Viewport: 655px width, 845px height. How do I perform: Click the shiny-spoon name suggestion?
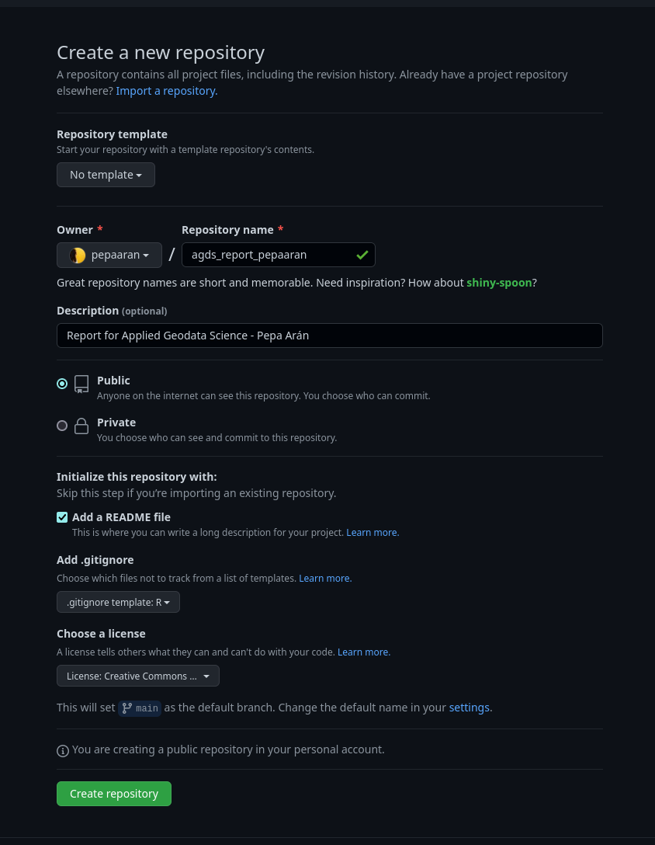click(x=499, y=282)
